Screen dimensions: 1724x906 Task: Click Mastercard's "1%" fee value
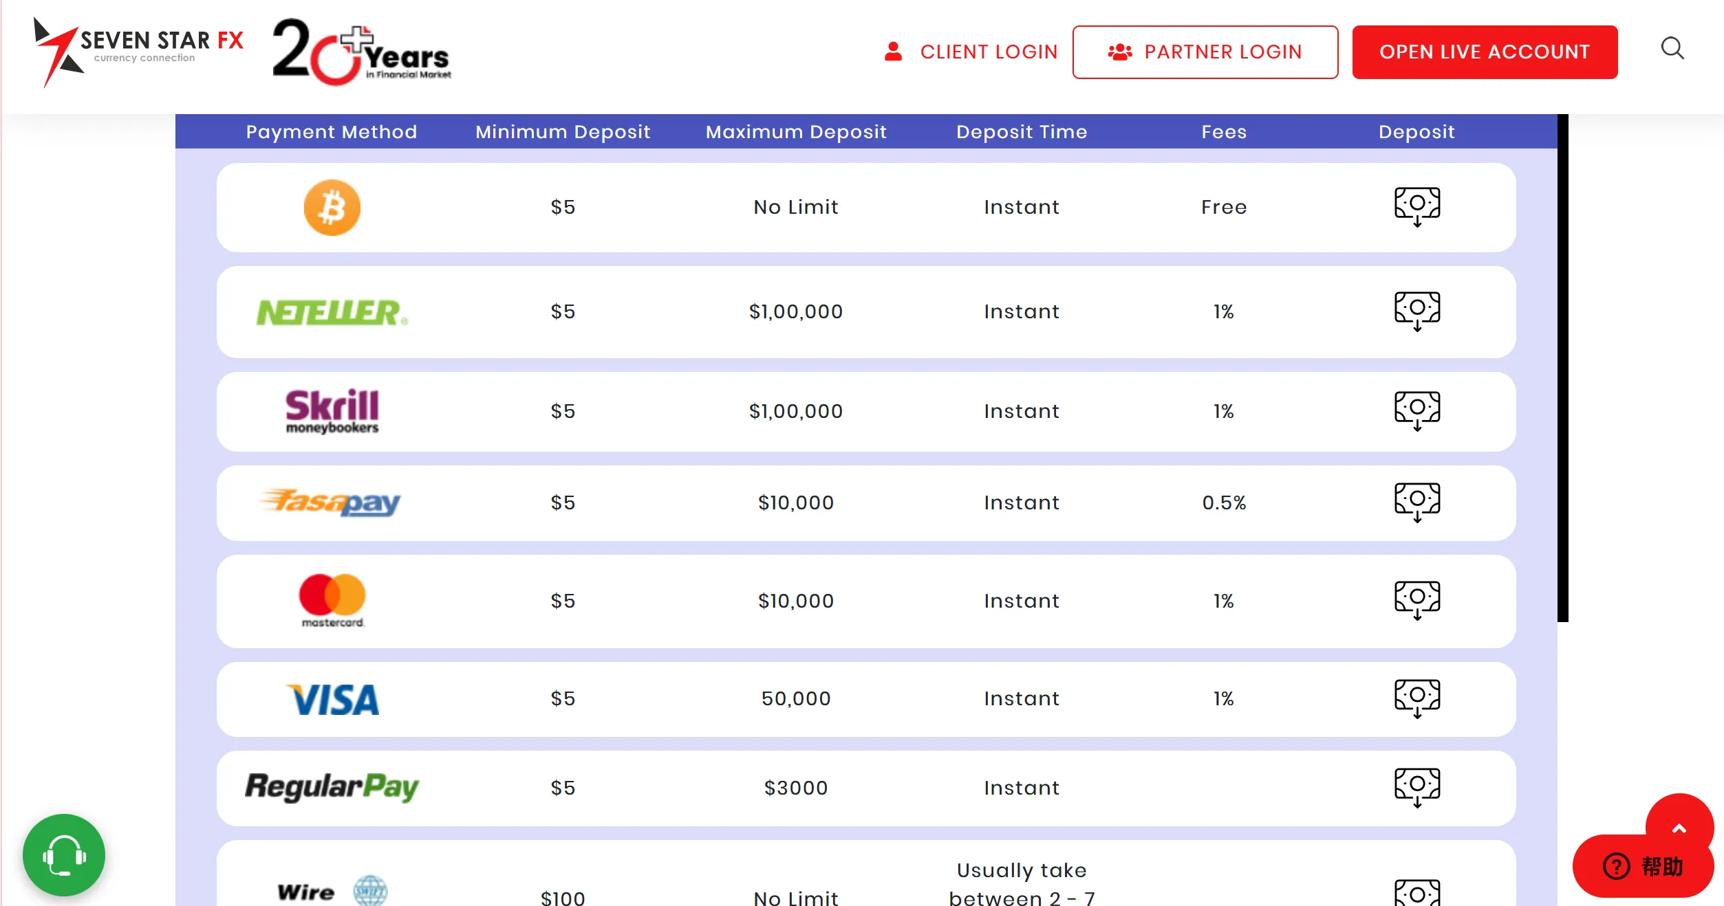1224,601
